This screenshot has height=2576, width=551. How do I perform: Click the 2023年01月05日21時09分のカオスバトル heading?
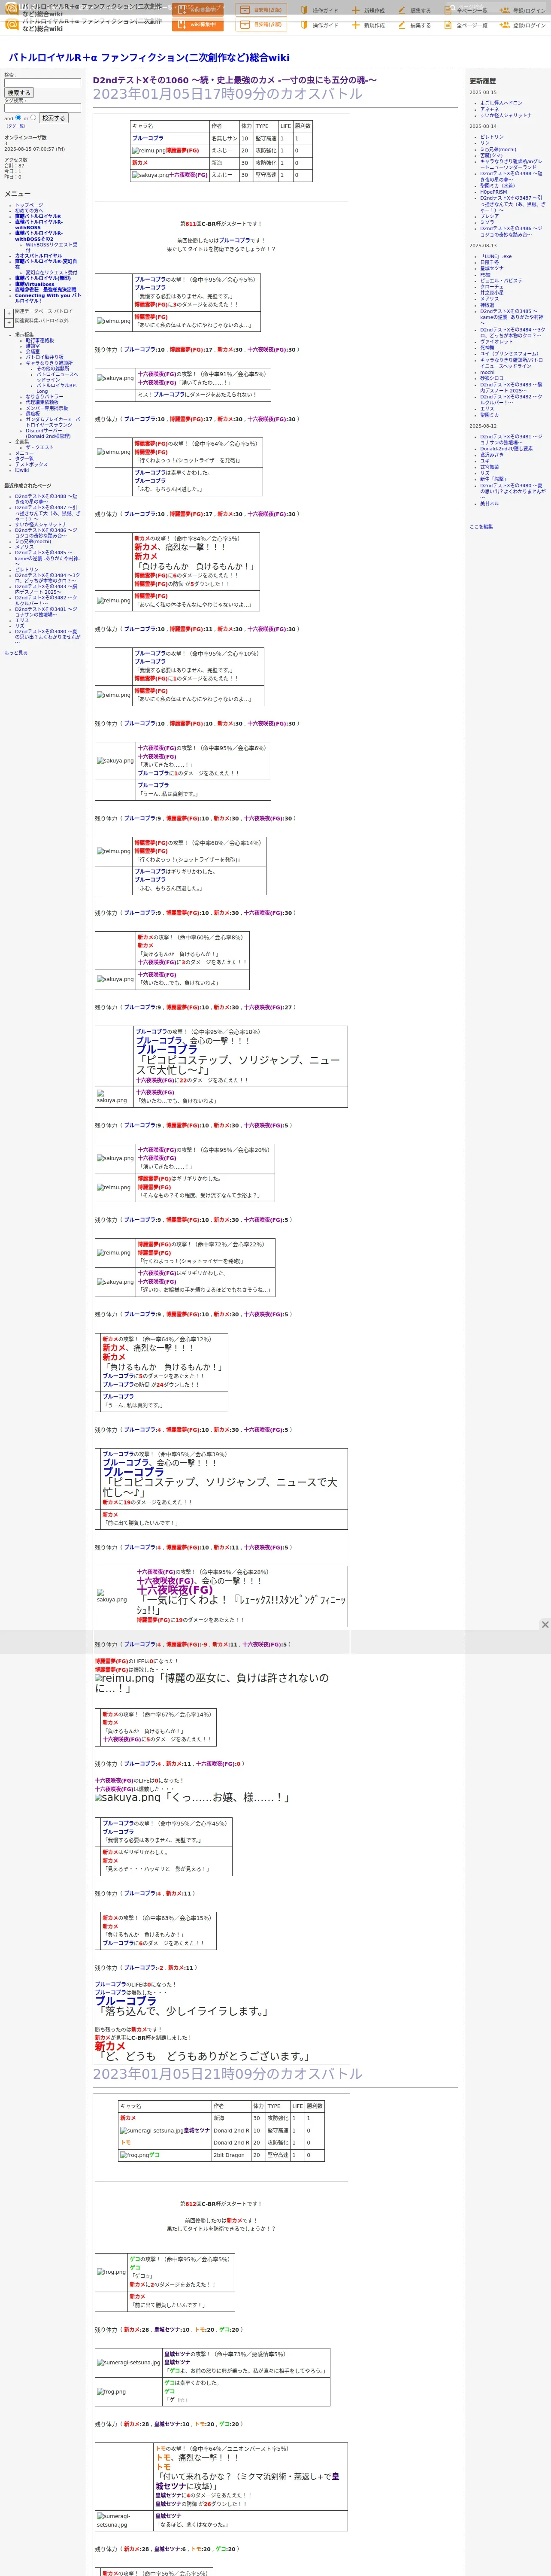click(x=227, y=2074)
